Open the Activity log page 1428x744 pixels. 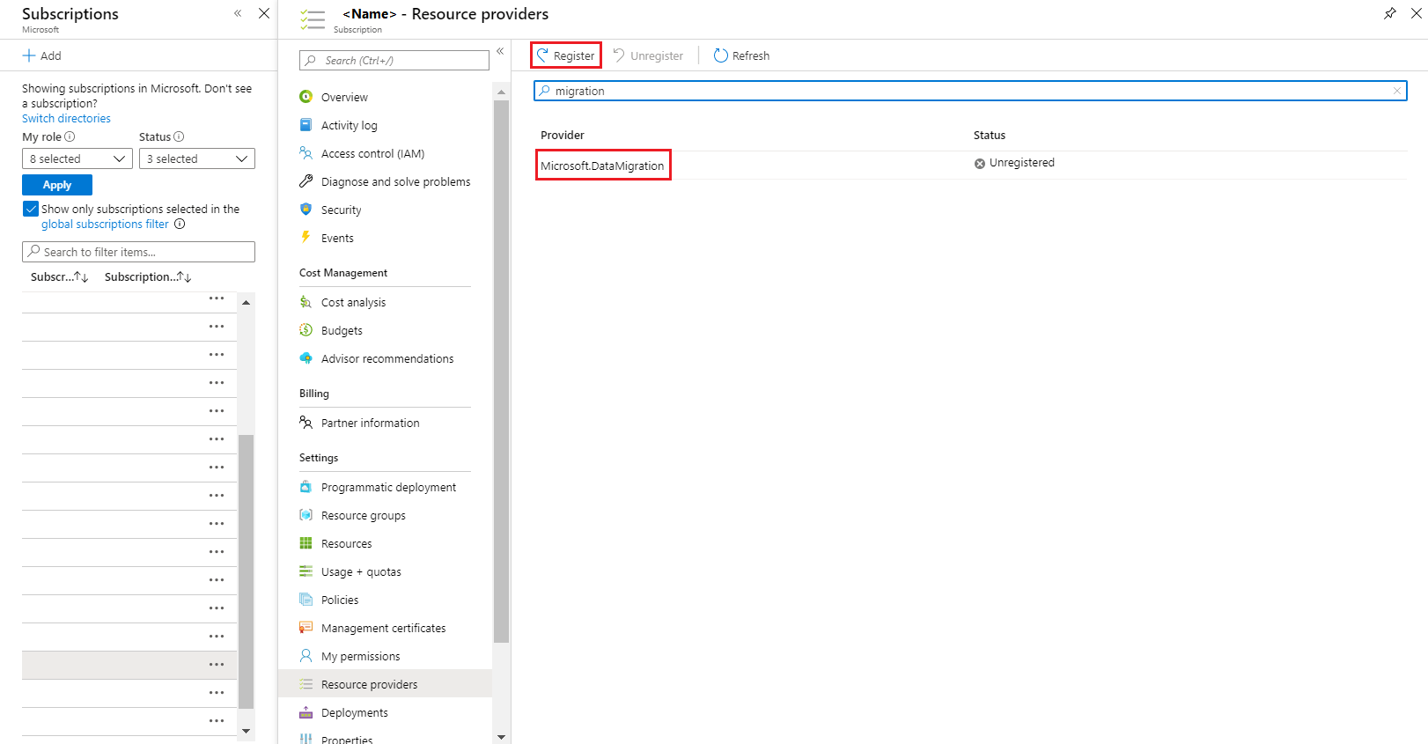coord(349,125)
